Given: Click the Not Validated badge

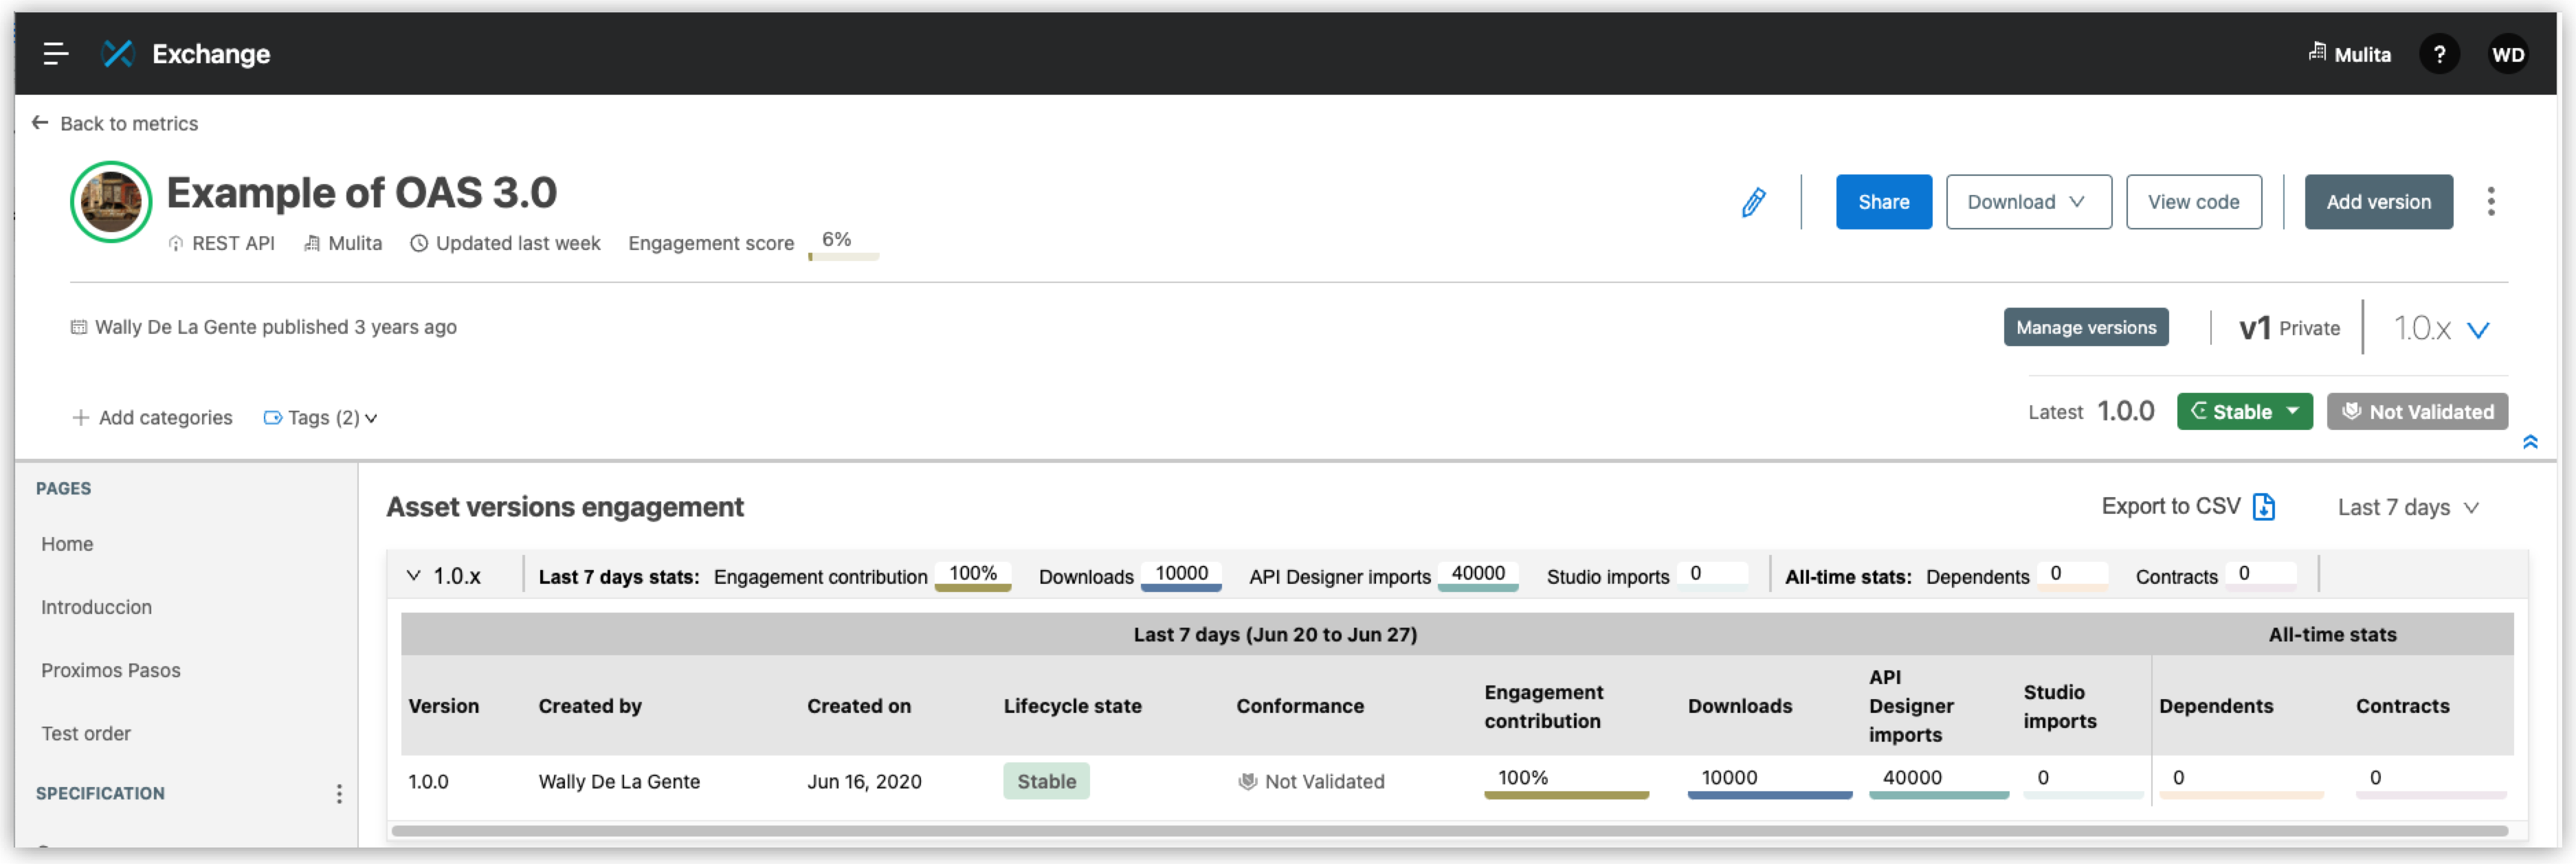Looking at the screenshot, I should pyautogui.click(x=2417, y=411).
